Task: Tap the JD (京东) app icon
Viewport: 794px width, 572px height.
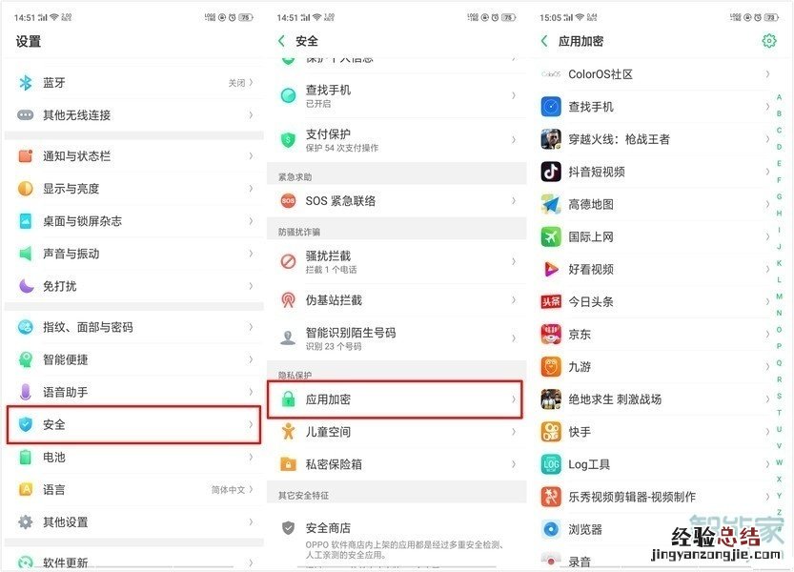Action: pyautogui.click(x=550, y=334)
